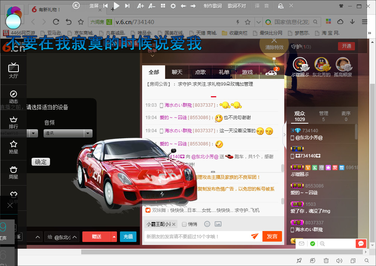Click the paper plane icon in chat
The image size is (376, 266).
tap(255, 236)
